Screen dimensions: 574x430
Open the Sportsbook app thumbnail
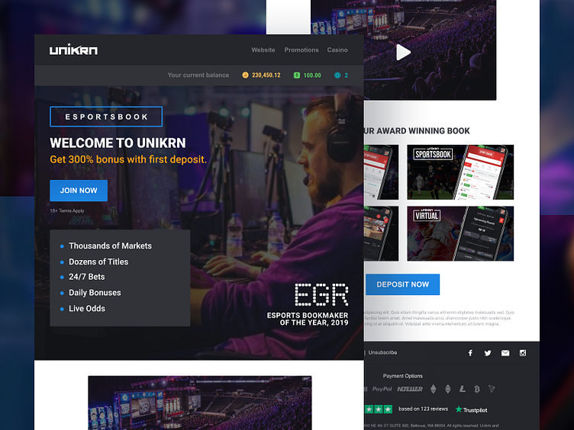(460, 172)
